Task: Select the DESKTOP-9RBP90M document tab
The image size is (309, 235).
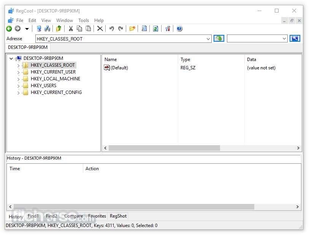Action: click(x=28, y=47)
